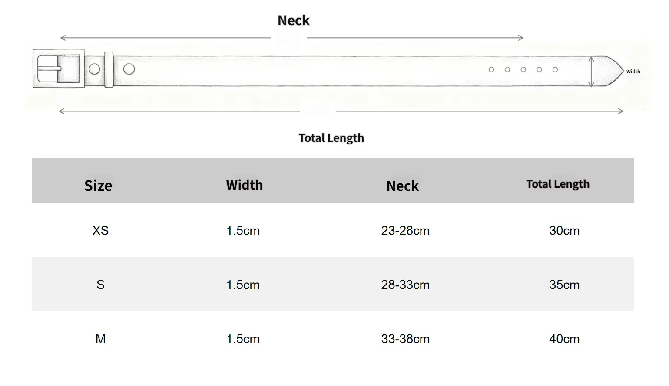Click the small 'Width' label beside collar tip

[x=633, y=72]
